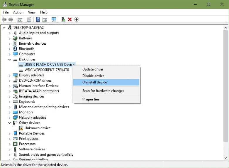Expand the Display adapters category
Viewport: 229px width, 168px height.
click(x=9, y=75)
